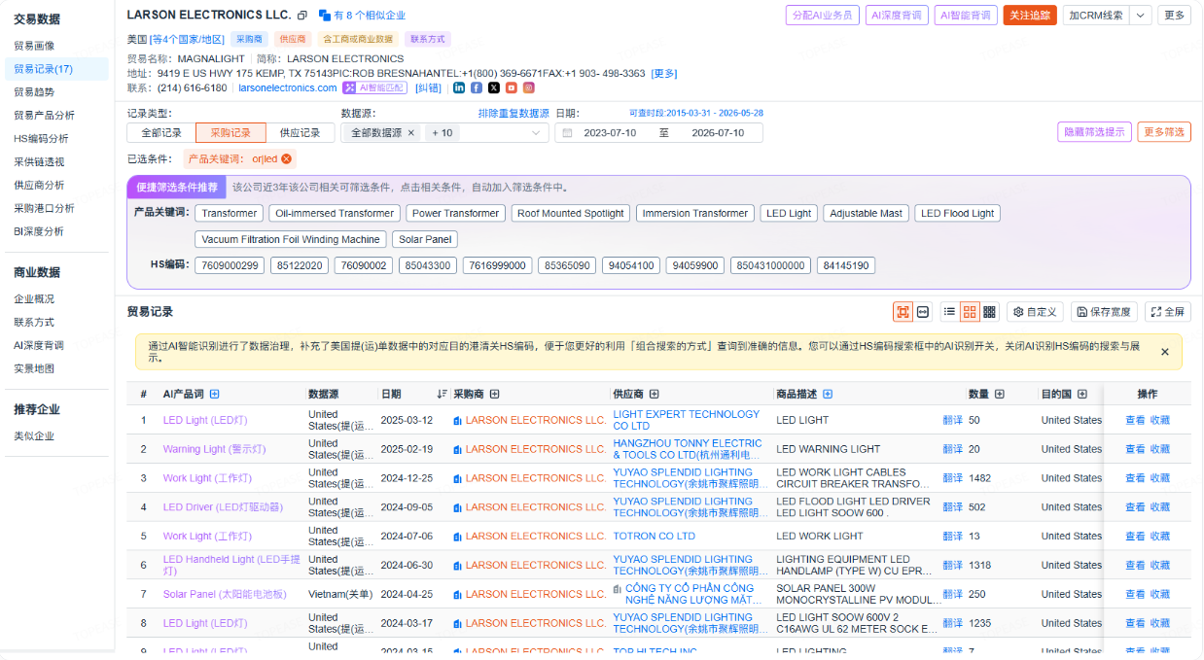Expand 采购商 column with plus icon
Viewport: 1204px width, 660px height.
coord(494,394)
